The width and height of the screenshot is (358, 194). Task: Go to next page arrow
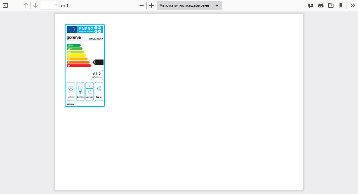(35, 5)
